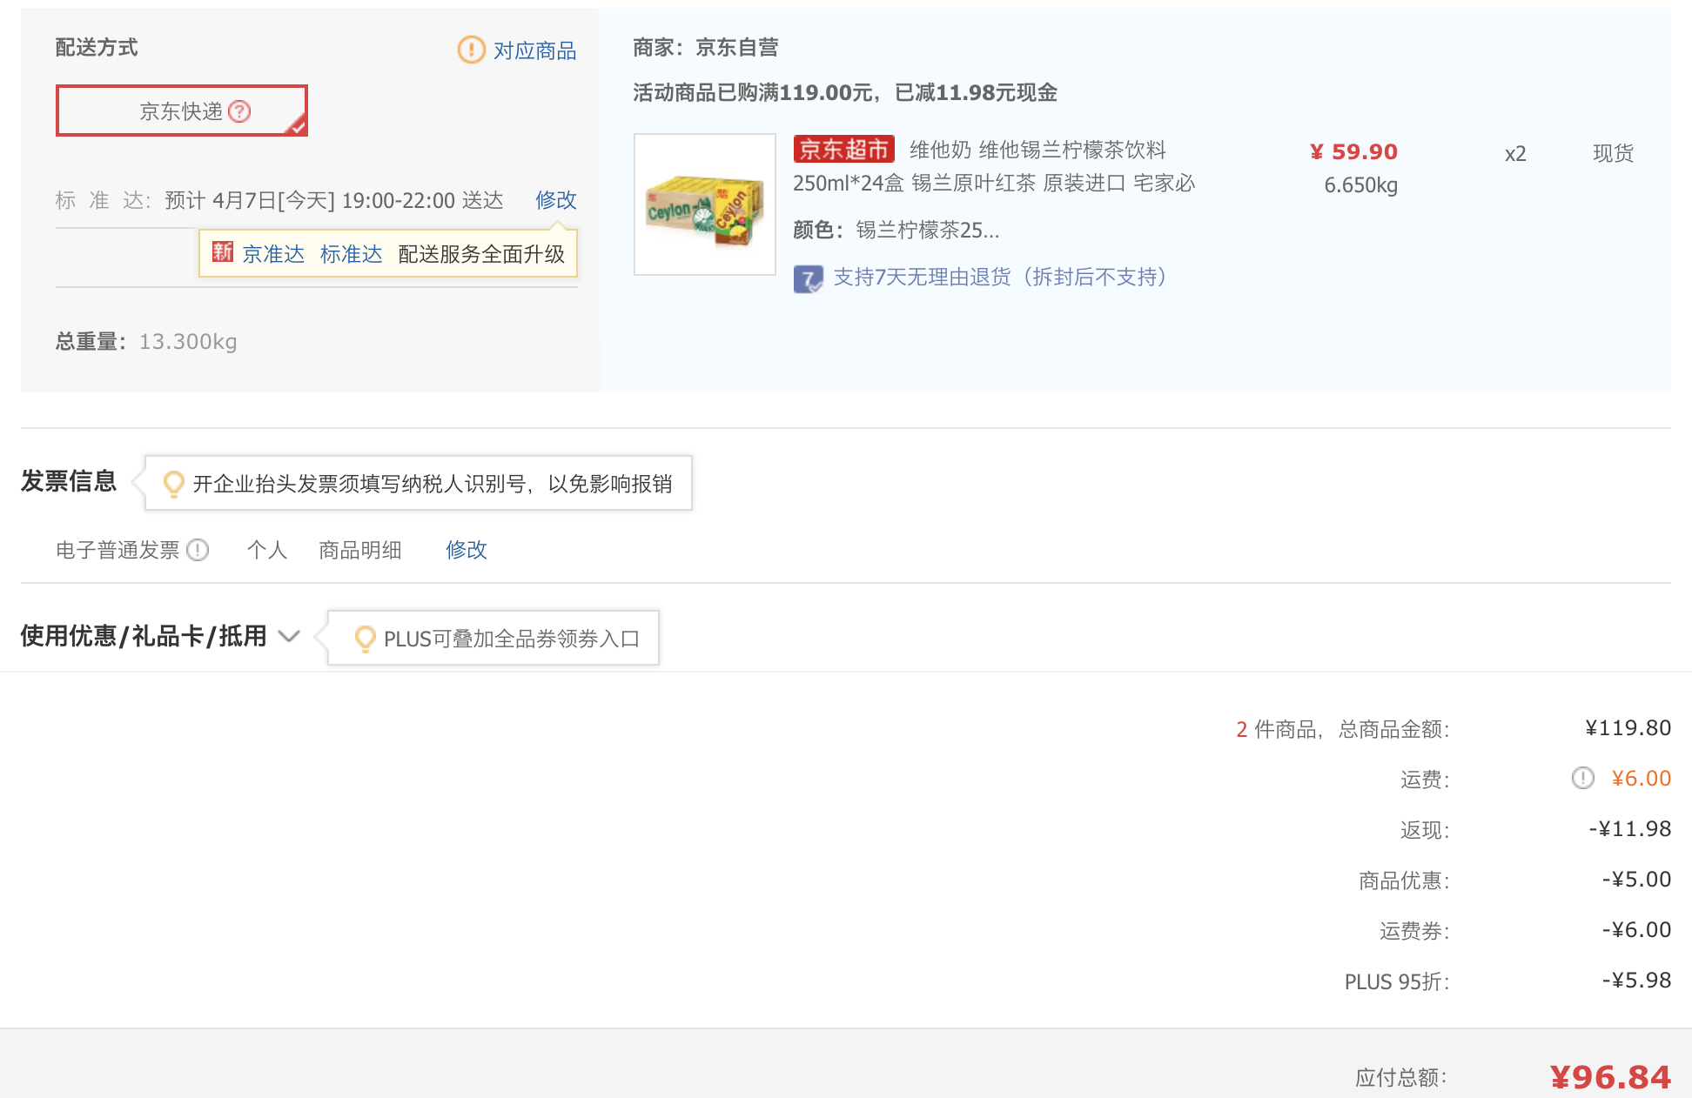1692x1098 pixels.
Task: Click the lightbulb icon in invoice tip
Action: [173, 484]
